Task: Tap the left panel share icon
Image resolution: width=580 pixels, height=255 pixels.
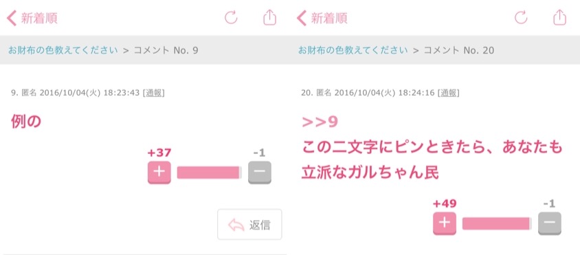Action: (270, 17)
